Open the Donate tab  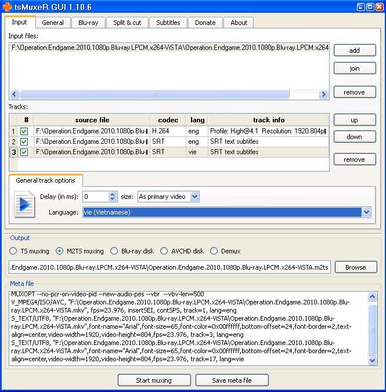205,23
